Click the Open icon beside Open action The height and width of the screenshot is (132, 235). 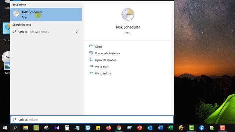tap(91, 46)
